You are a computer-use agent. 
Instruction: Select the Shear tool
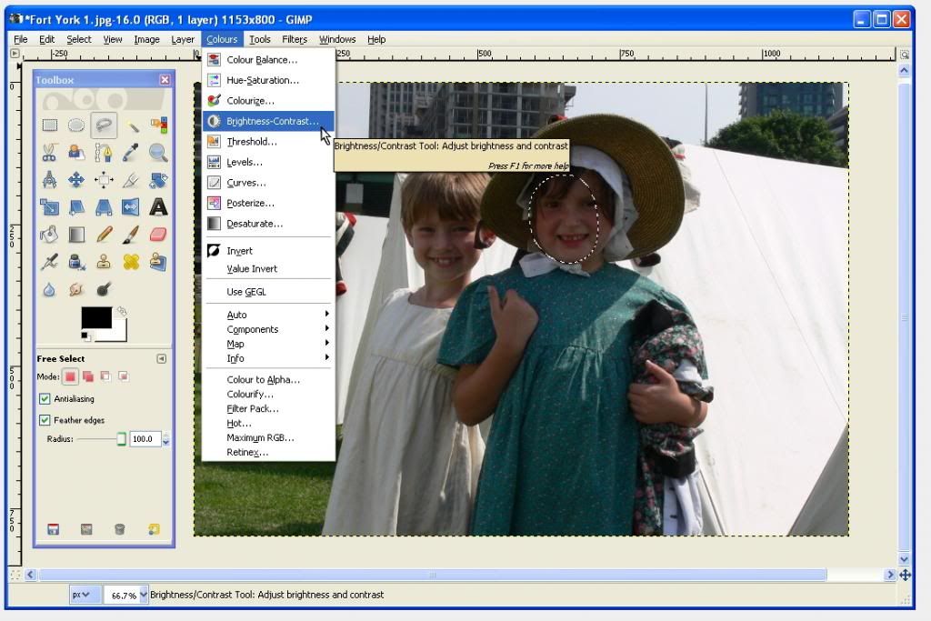pos(76,207)
